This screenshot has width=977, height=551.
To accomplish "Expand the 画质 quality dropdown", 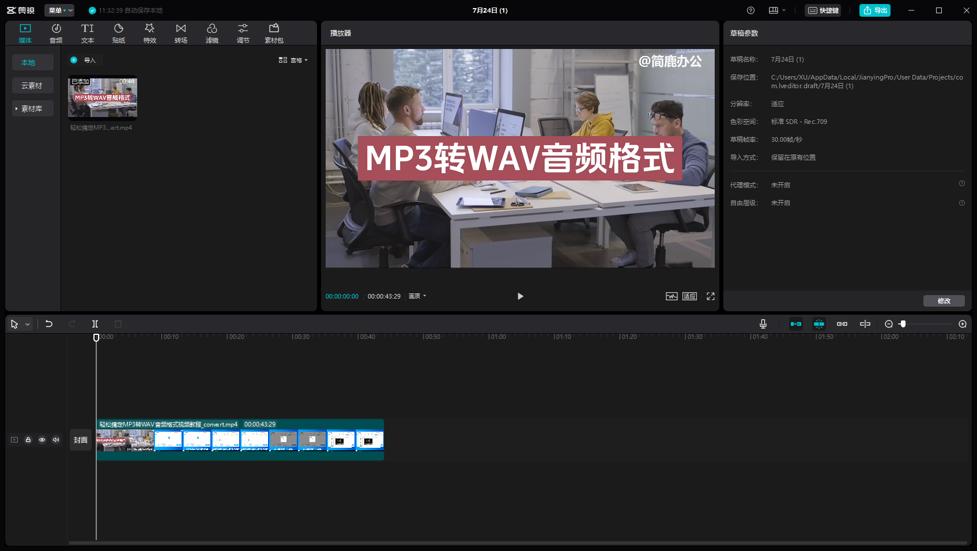I will click(417, 296).
